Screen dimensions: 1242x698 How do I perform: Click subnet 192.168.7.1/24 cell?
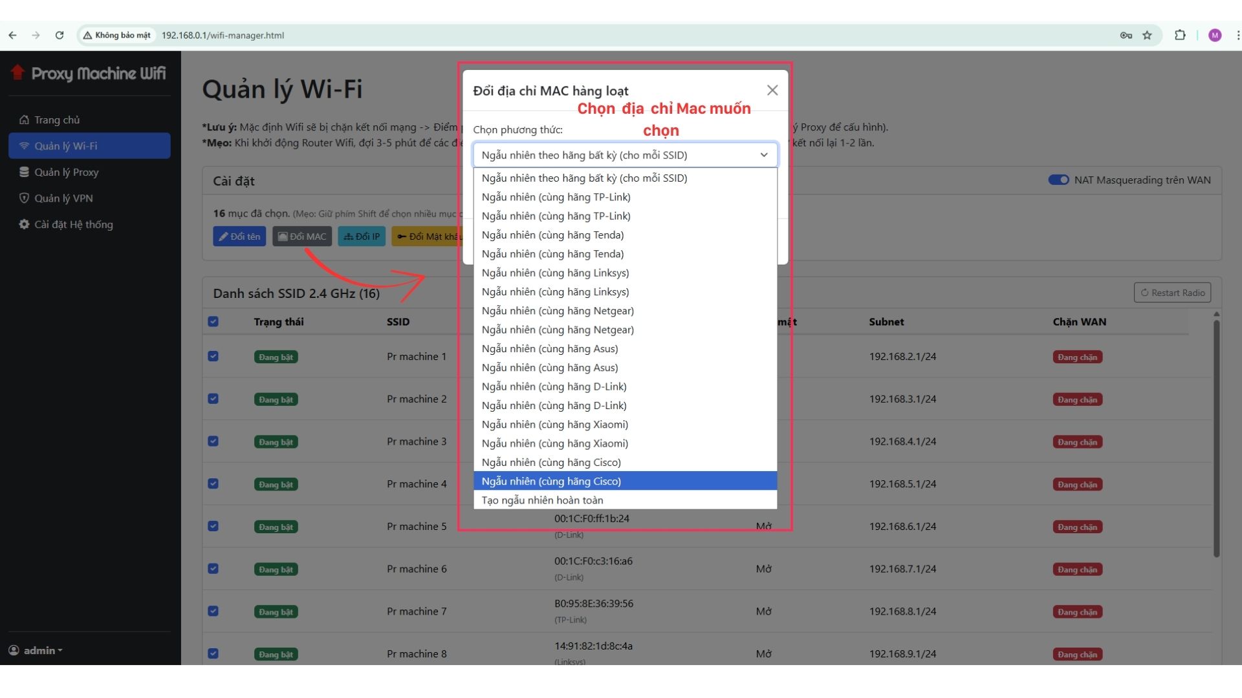[x=902, y=569]
